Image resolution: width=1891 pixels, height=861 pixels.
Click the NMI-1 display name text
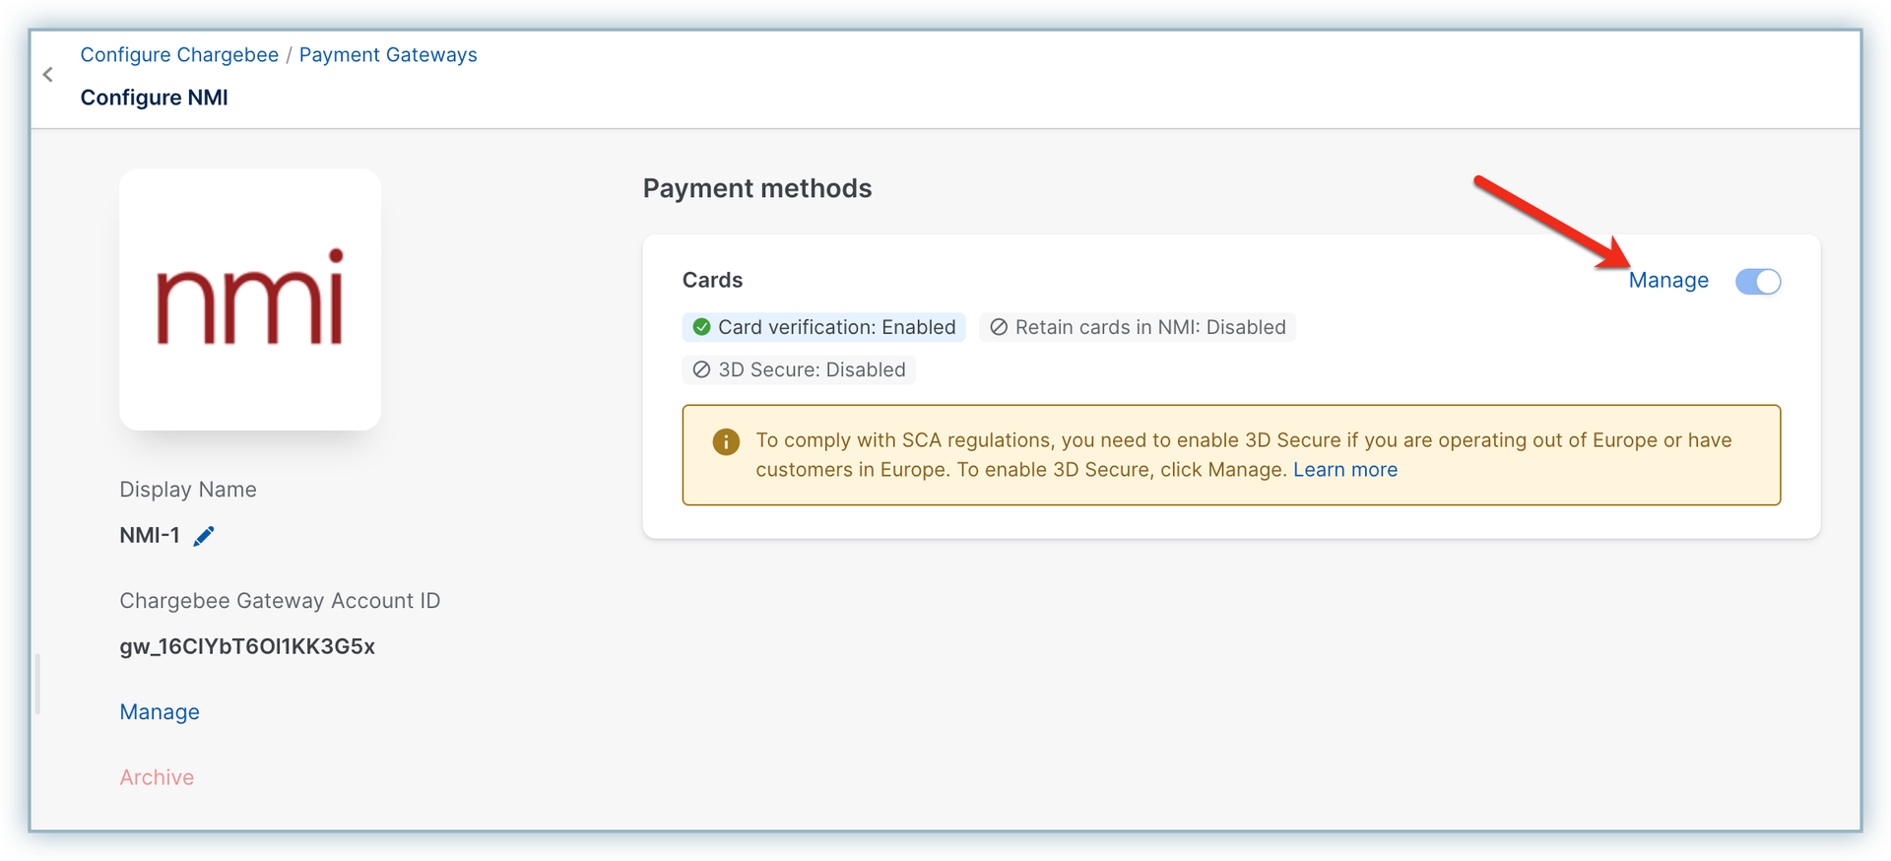click(150, 536)
